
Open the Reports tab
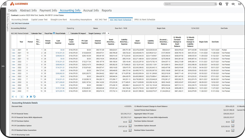(107, 10)
